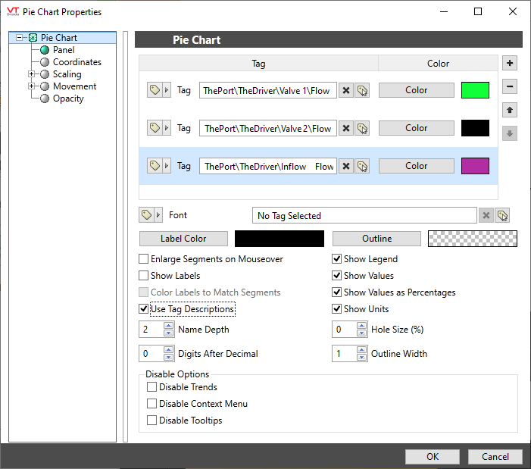Clear the Valve 1 Flow tag with X
531x469 pixels.
[346, 90]
